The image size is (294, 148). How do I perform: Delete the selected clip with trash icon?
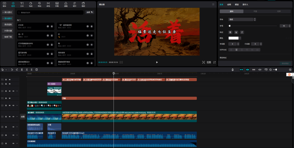coord(36,70)
